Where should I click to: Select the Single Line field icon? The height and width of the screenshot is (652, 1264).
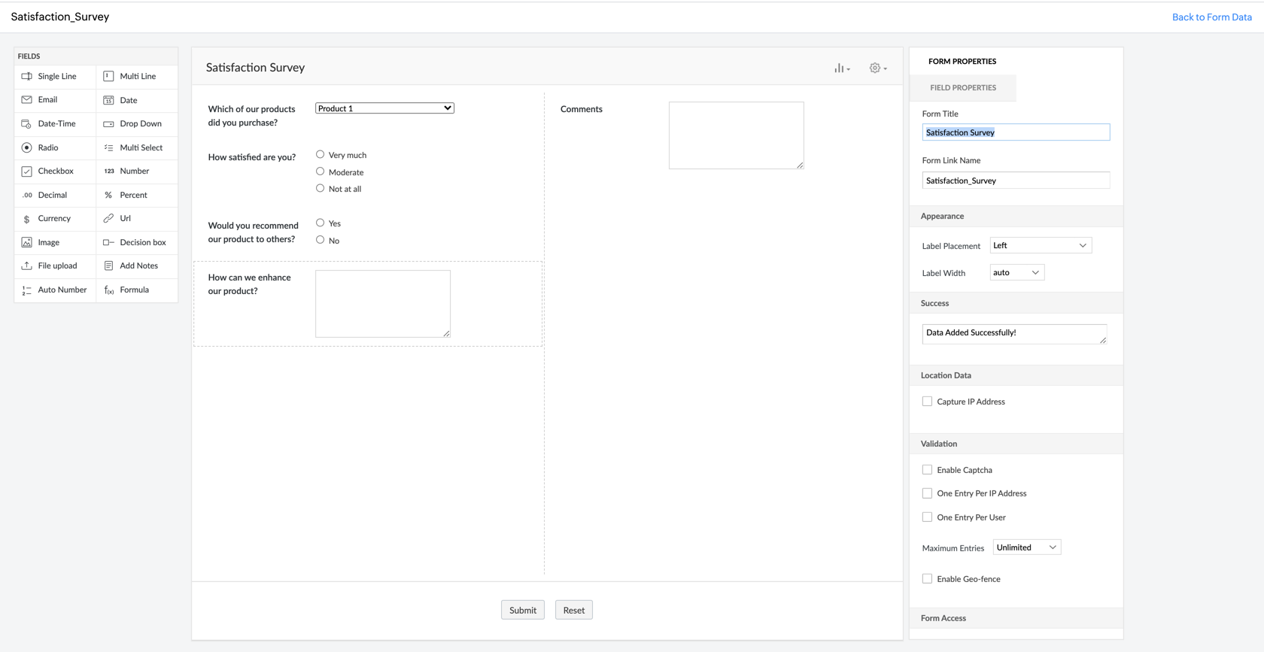click(26, 76)
